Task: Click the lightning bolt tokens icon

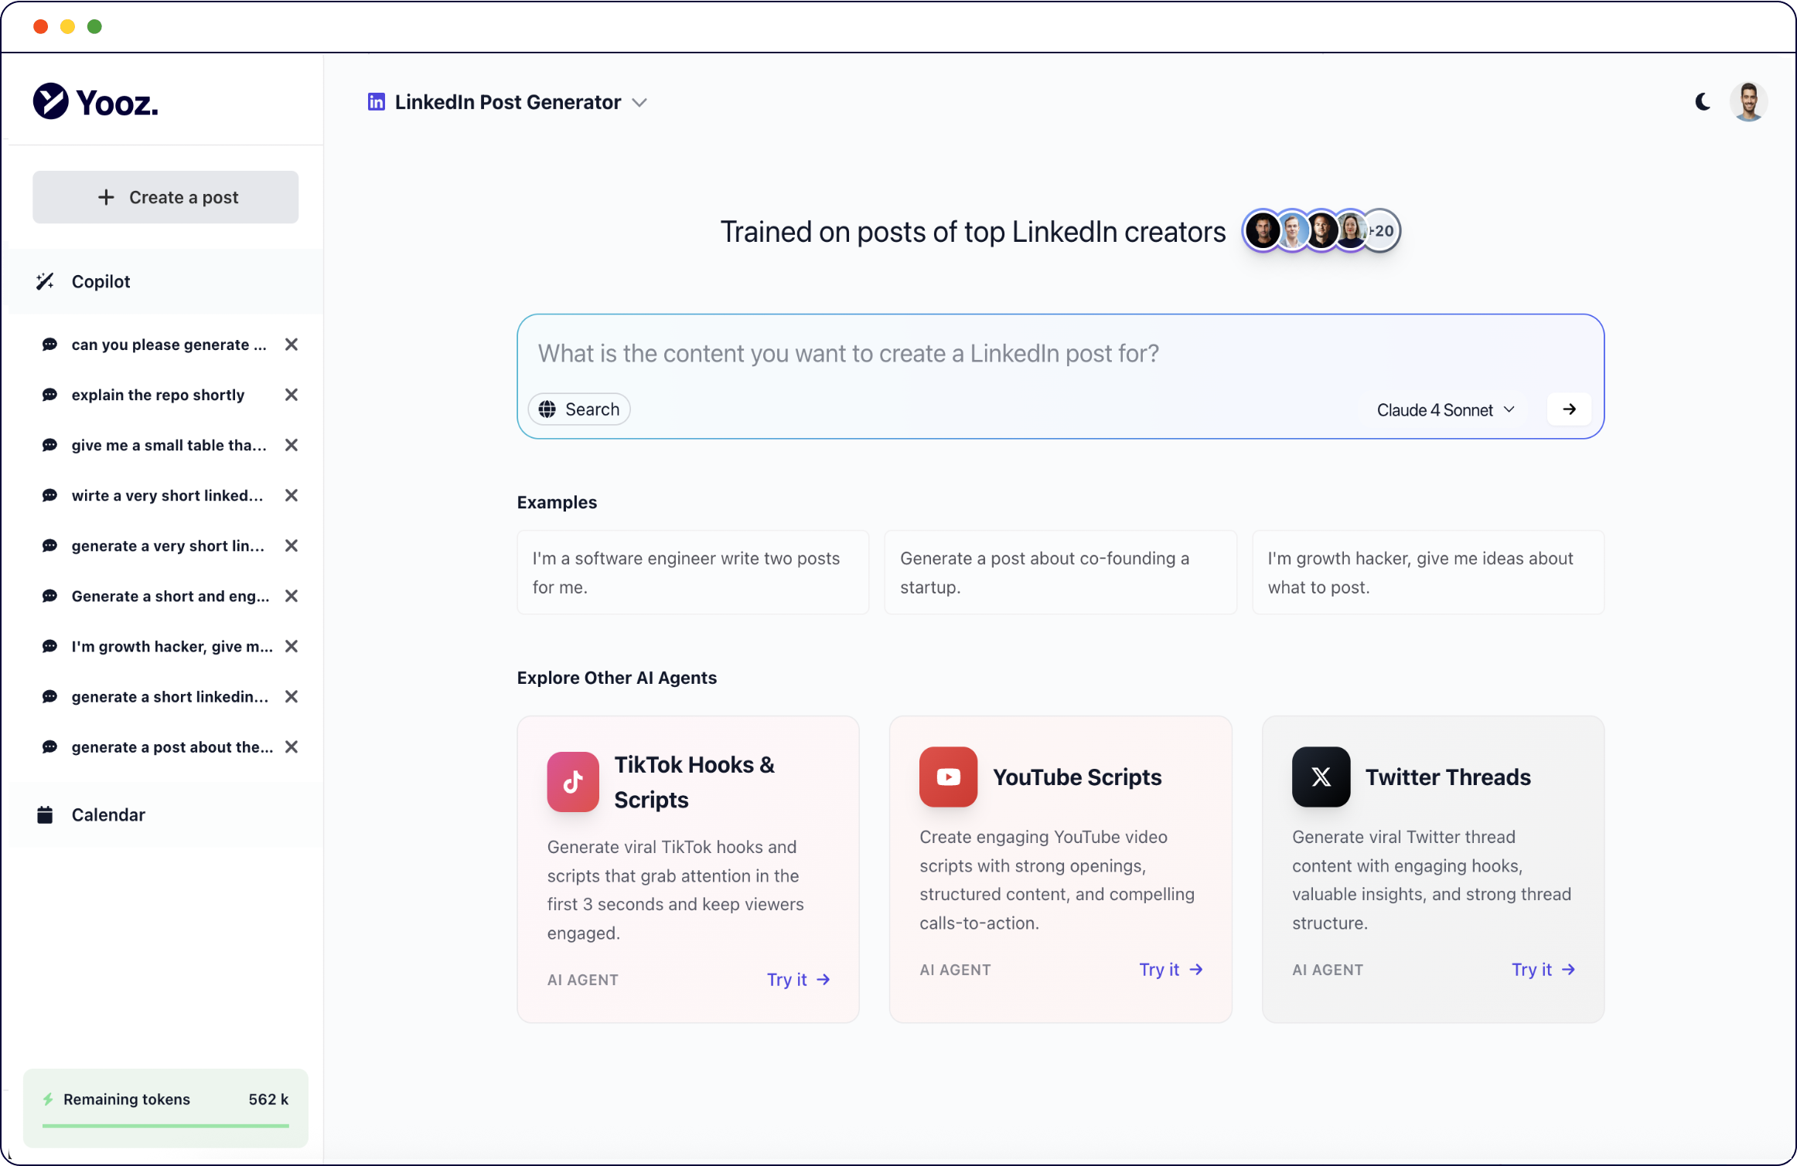Action: click(48, 1099)
